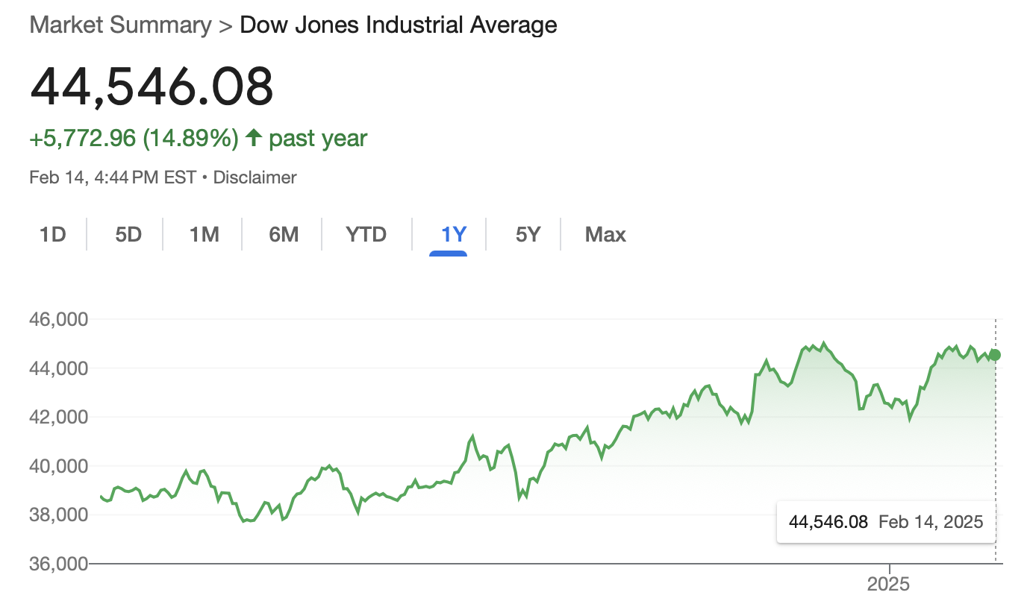Screen dimensions: 1030x604
Task: Click the green end-of-line data point dot
Action: point(995,355)
